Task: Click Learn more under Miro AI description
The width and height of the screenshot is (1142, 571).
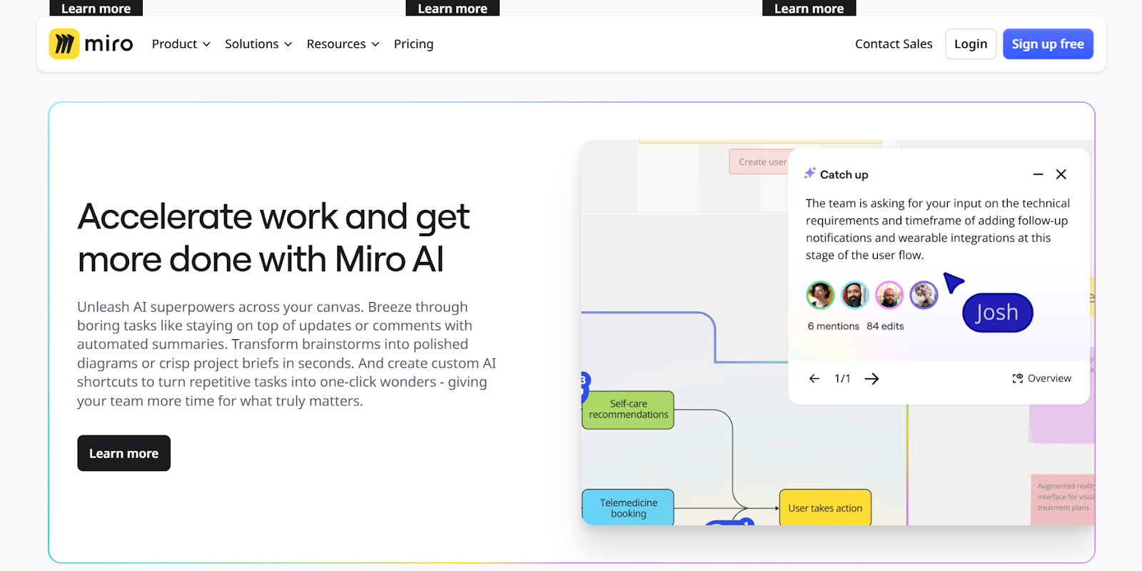Action: [x=123, y=453]
